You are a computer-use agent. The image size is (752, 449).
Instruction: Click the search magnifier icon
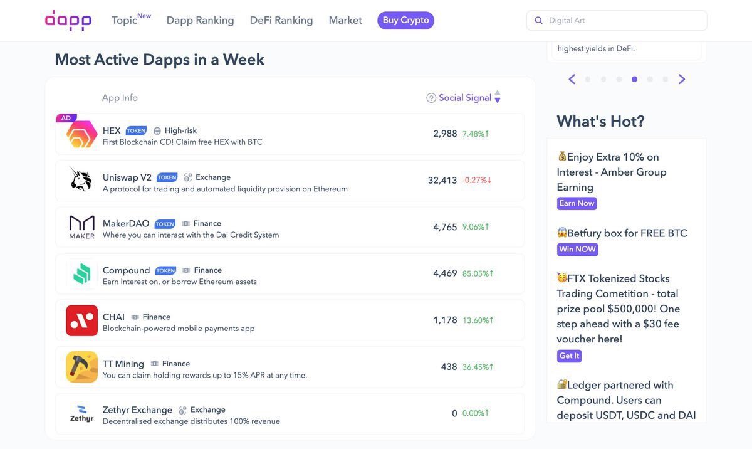tap(538, 21)
